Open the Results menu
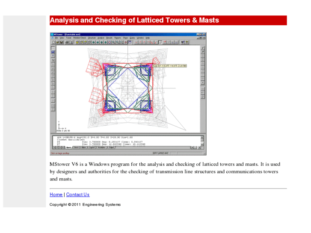 [109, 38]
